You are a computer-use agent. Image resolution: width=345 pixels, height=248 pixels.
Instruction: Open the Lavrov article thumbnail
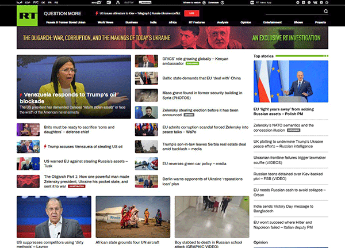tap(53, 217)
